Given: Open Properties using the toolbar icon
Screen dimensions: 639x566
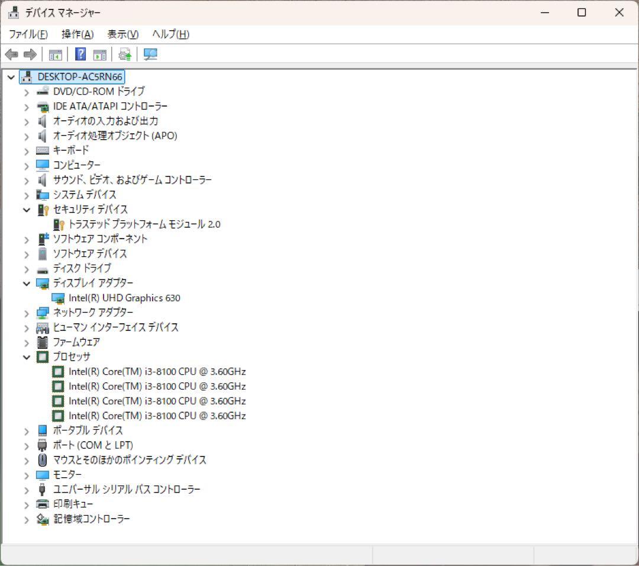Looking at the screenshot, I should [x=99, y=54].
